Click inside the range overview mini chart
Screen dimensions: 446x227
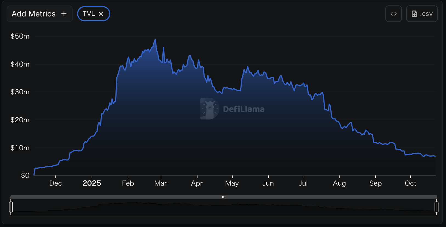point(224,207)
